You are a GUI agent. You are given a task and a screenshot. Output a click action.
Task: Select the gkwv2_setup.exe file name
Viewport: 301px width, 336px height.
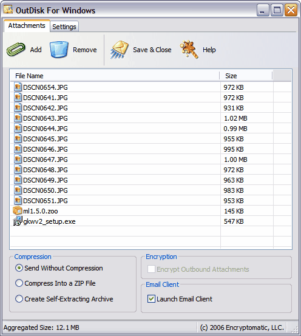click(49, 221)
